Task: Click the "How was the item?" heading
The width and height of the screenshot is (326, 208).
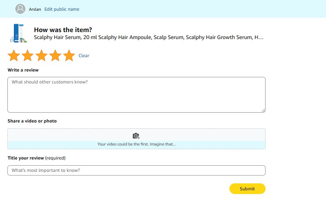Action: click(63, 30)
